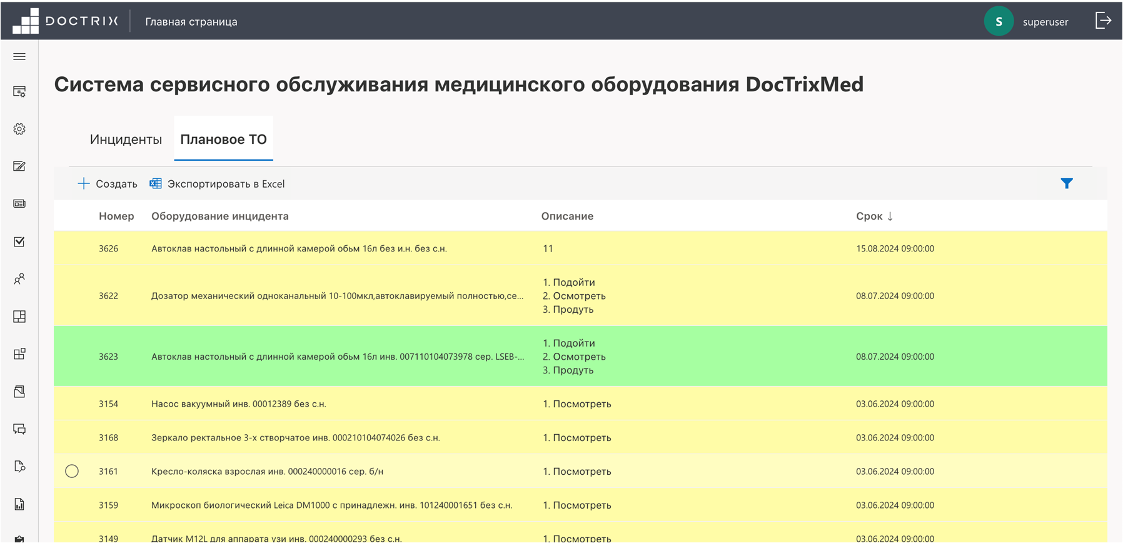
Task: Click 'Микроскоп биологический Leica DM1000' cell
Action: click(x=332, y=505)
